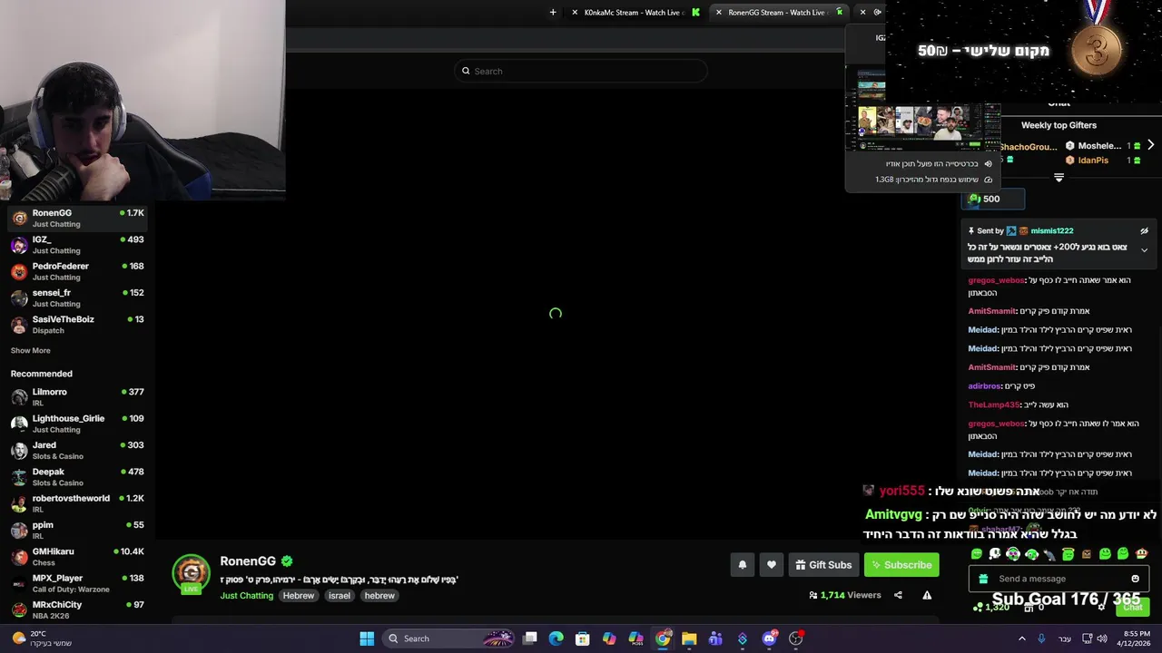Viewport: 1162px width, 653px height.
Task: Switch to KOnkaMc Stream tab
Action: click(635, 12)
